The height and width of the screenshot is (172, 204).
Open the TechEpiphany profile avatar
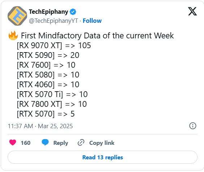pyautogui.click(x=17, y=16)
